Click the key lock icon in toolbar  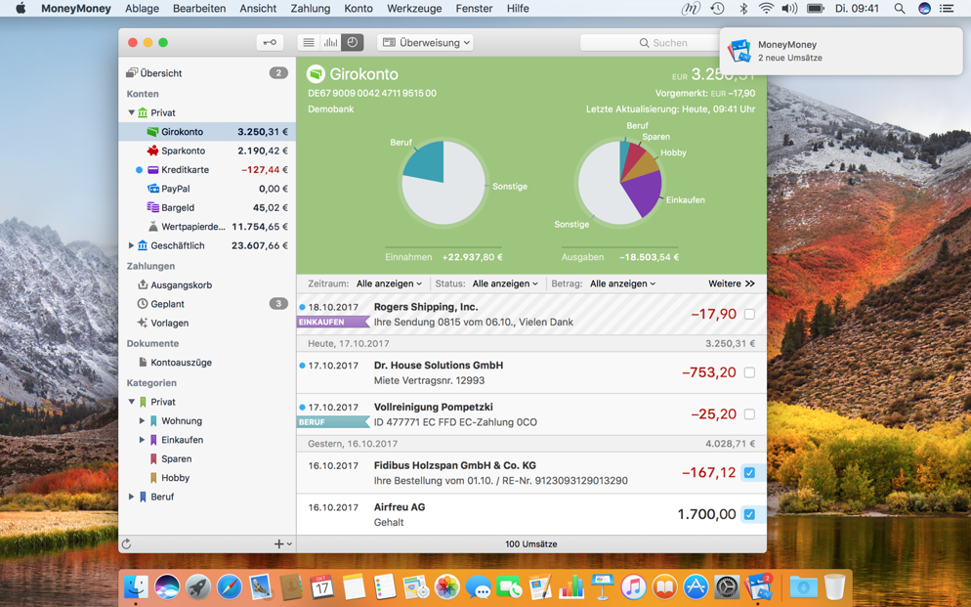click(x=270, y=43)
